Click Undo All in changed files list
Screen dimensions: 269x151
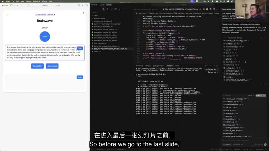(x=251, y=96)
